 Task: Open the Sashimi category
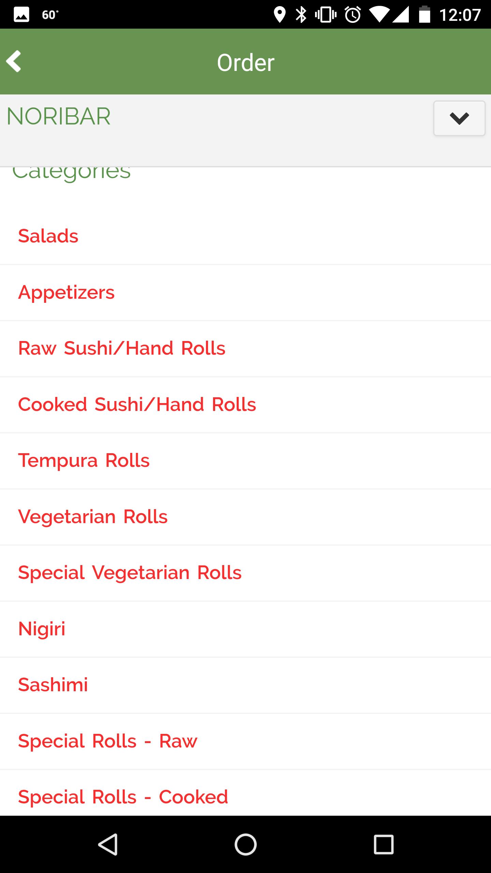[53, 685]
